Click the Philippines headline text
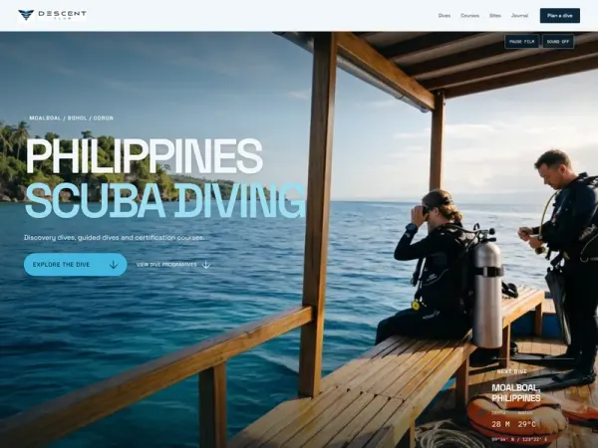Viewport: 598px width, 448px height. [x=145, y=155]
